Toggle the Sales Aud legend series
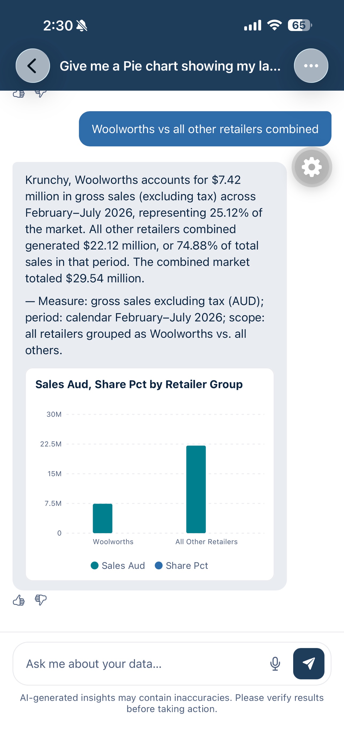The width and height of the screenshot is (344, 747). point(118,566)
